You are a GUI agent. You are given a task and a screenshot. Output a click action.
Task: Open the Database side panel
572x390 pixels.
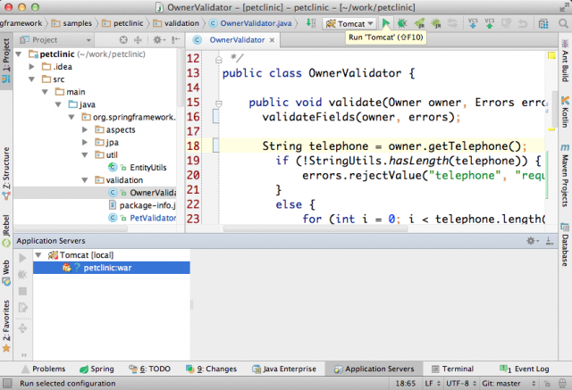(565, 245)
